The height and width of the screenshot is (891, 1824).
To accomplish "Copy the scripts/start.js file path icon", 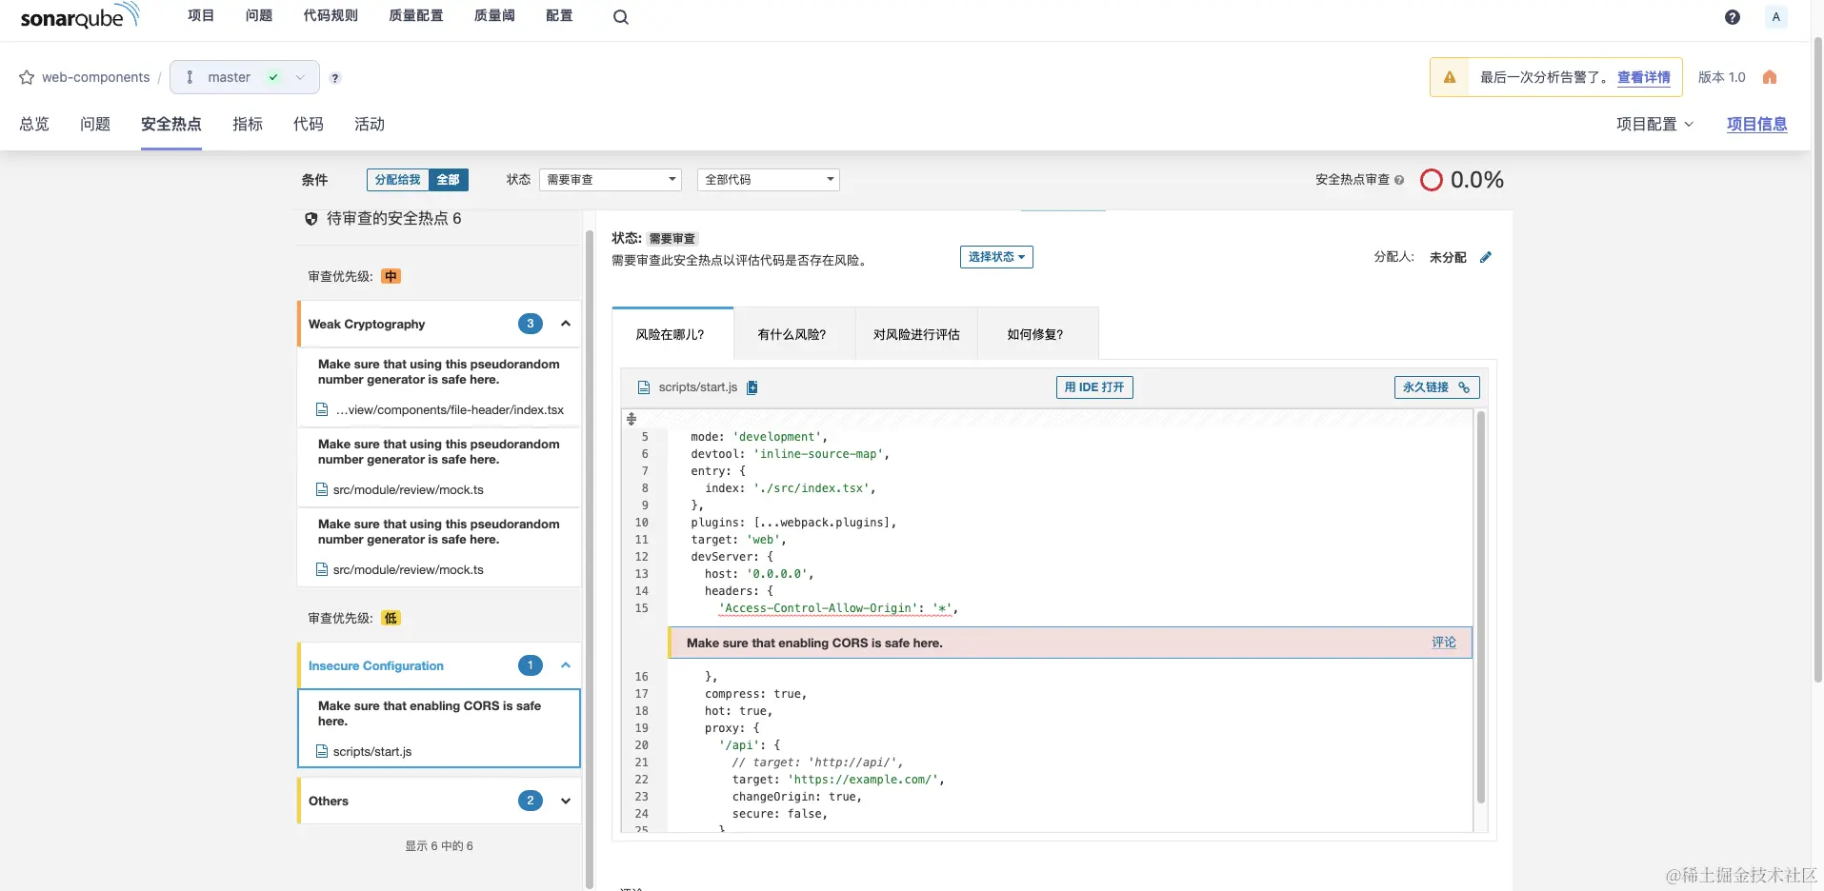I will point(752,387).
